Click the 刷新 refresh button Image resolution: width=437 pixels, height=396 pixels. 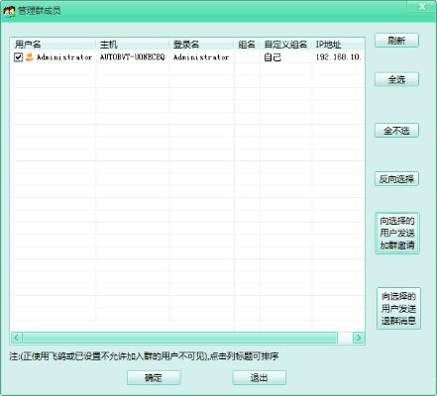click(396, 41)
